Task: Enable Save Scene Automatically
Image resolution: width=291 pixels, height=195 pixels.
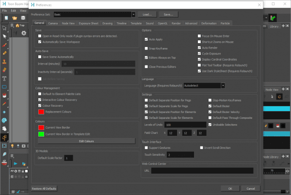Action: [x=40, y=57]
